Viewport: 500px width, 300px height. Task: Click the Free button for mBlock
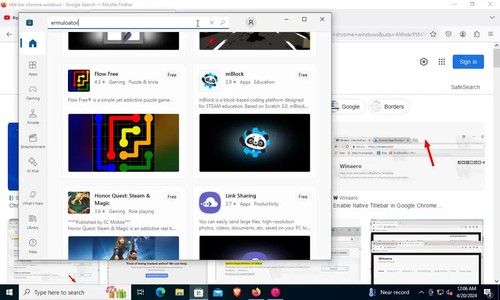tap(303, 75)
